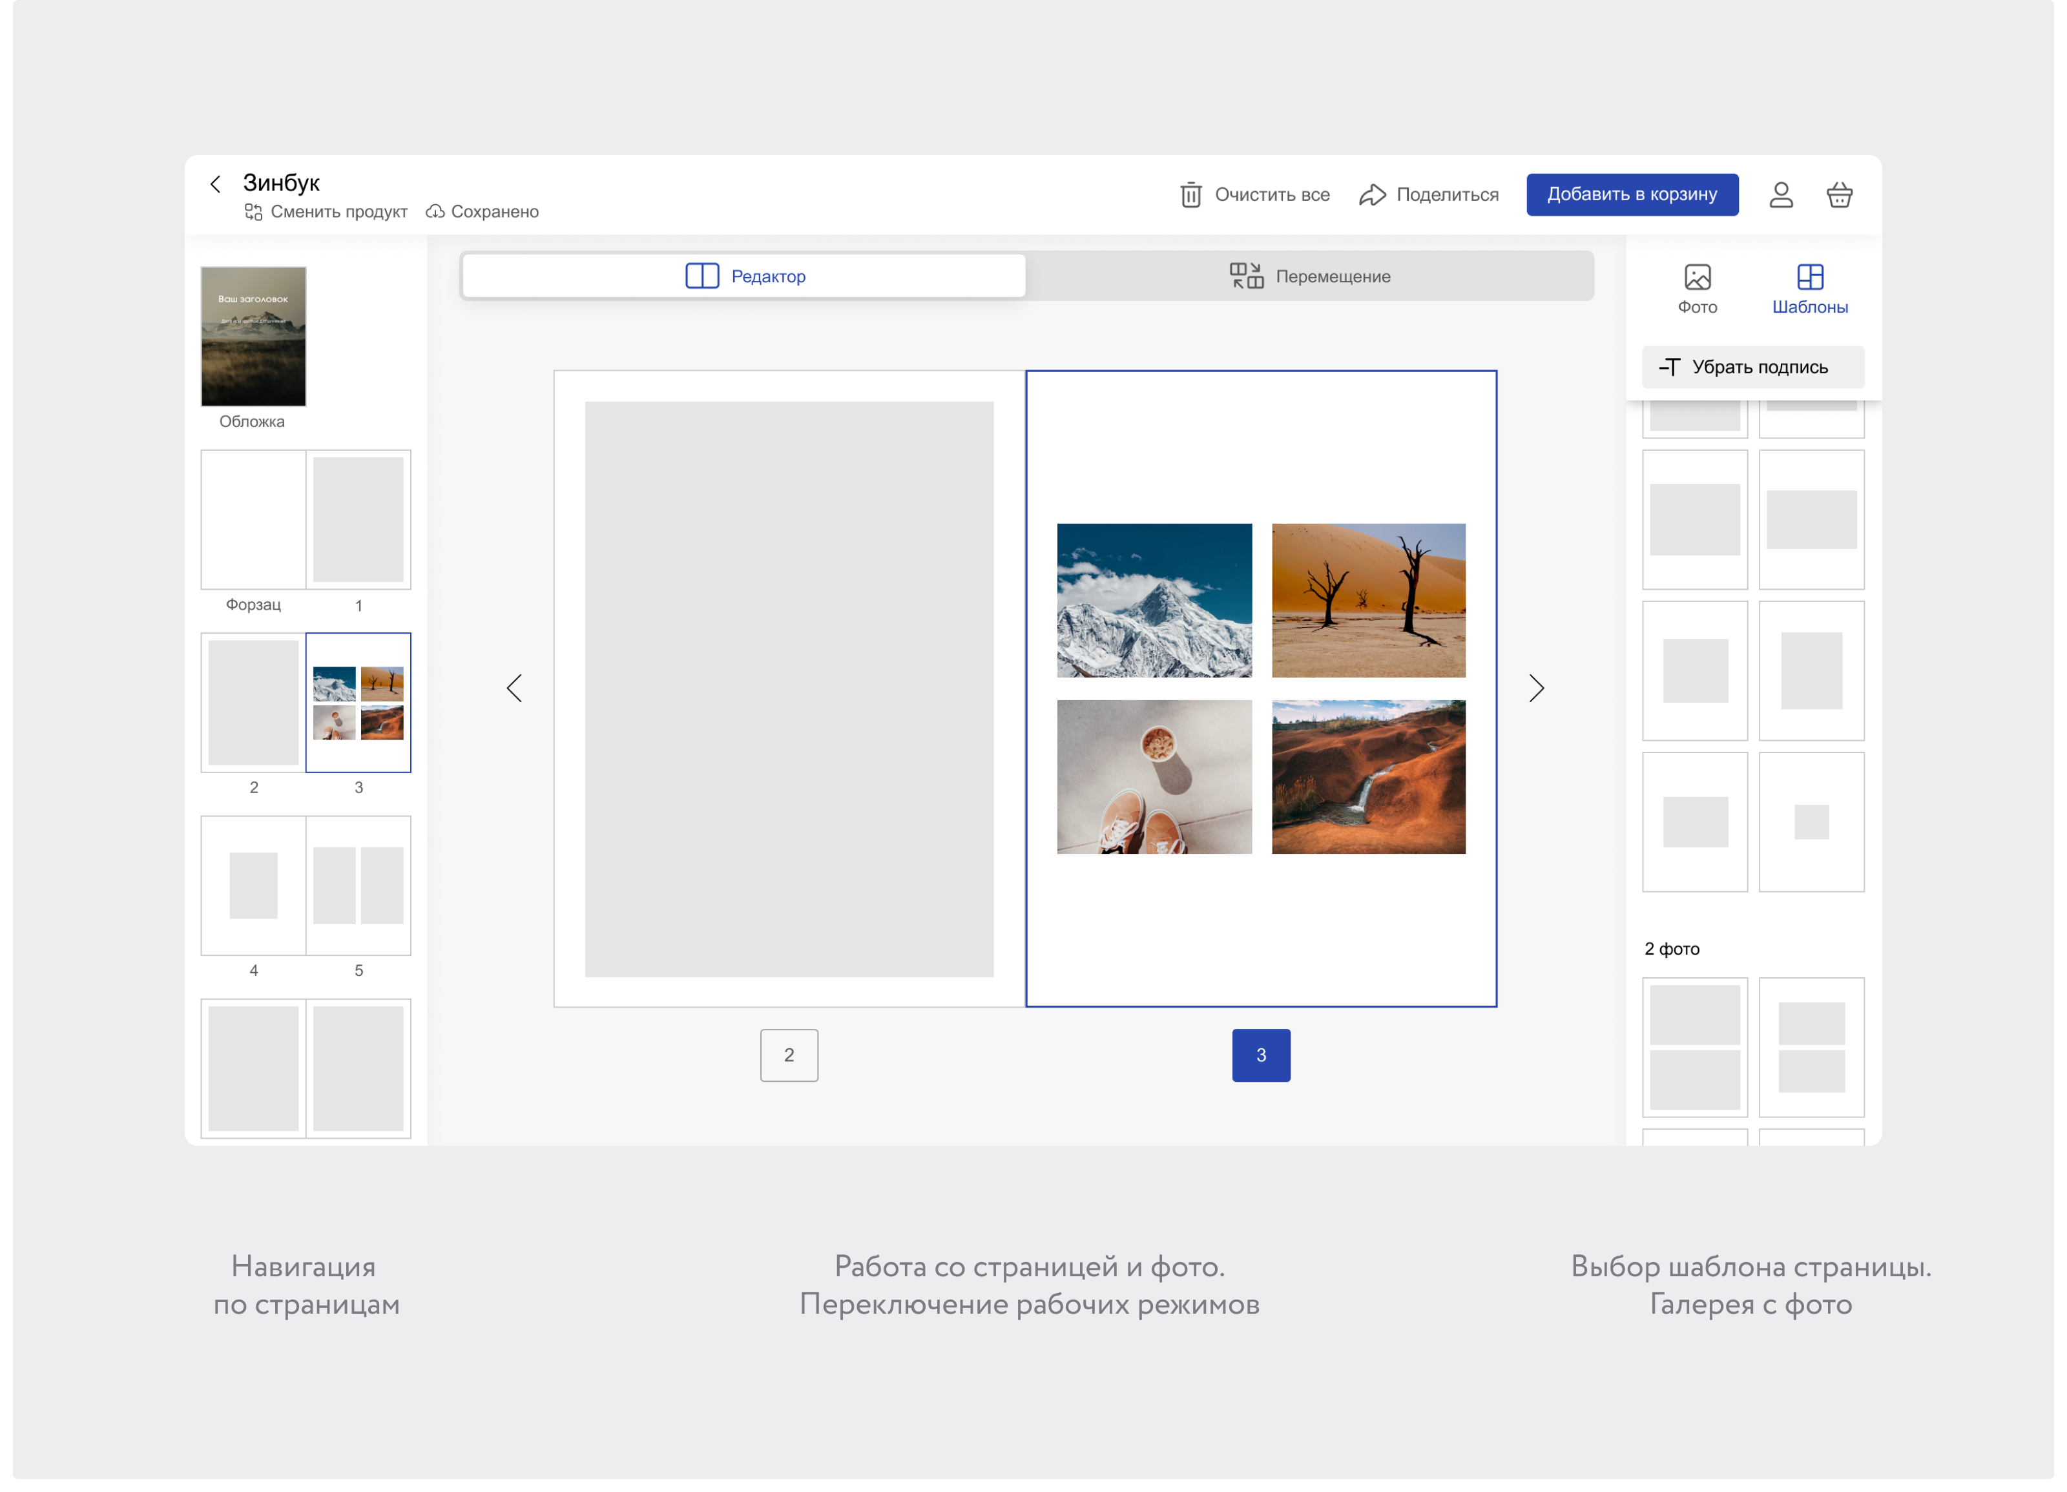Go to next spread with right chevron
Screen dimensions: 2067x1492
pyautogui.click(x=1537, y=688)
